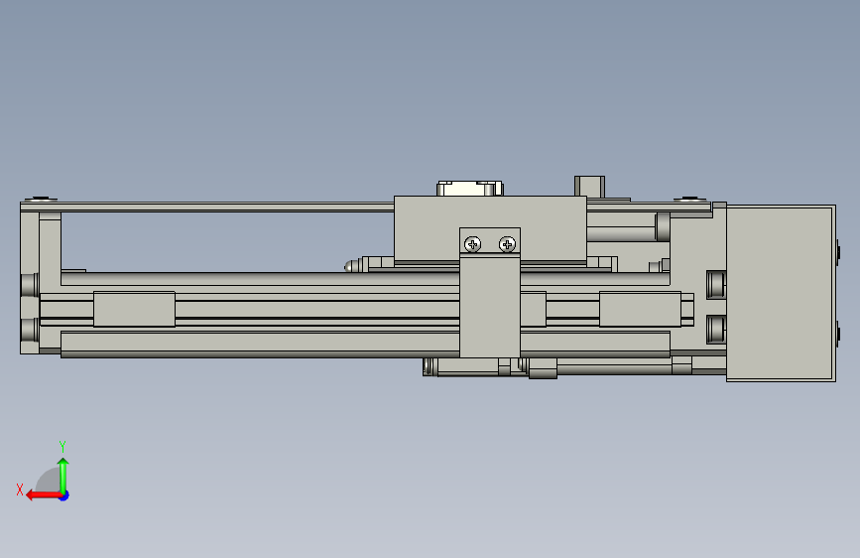Select the small square block on top
Image resolution: width=860 pixels, height=558 pixels.
[x=589, y=187]
